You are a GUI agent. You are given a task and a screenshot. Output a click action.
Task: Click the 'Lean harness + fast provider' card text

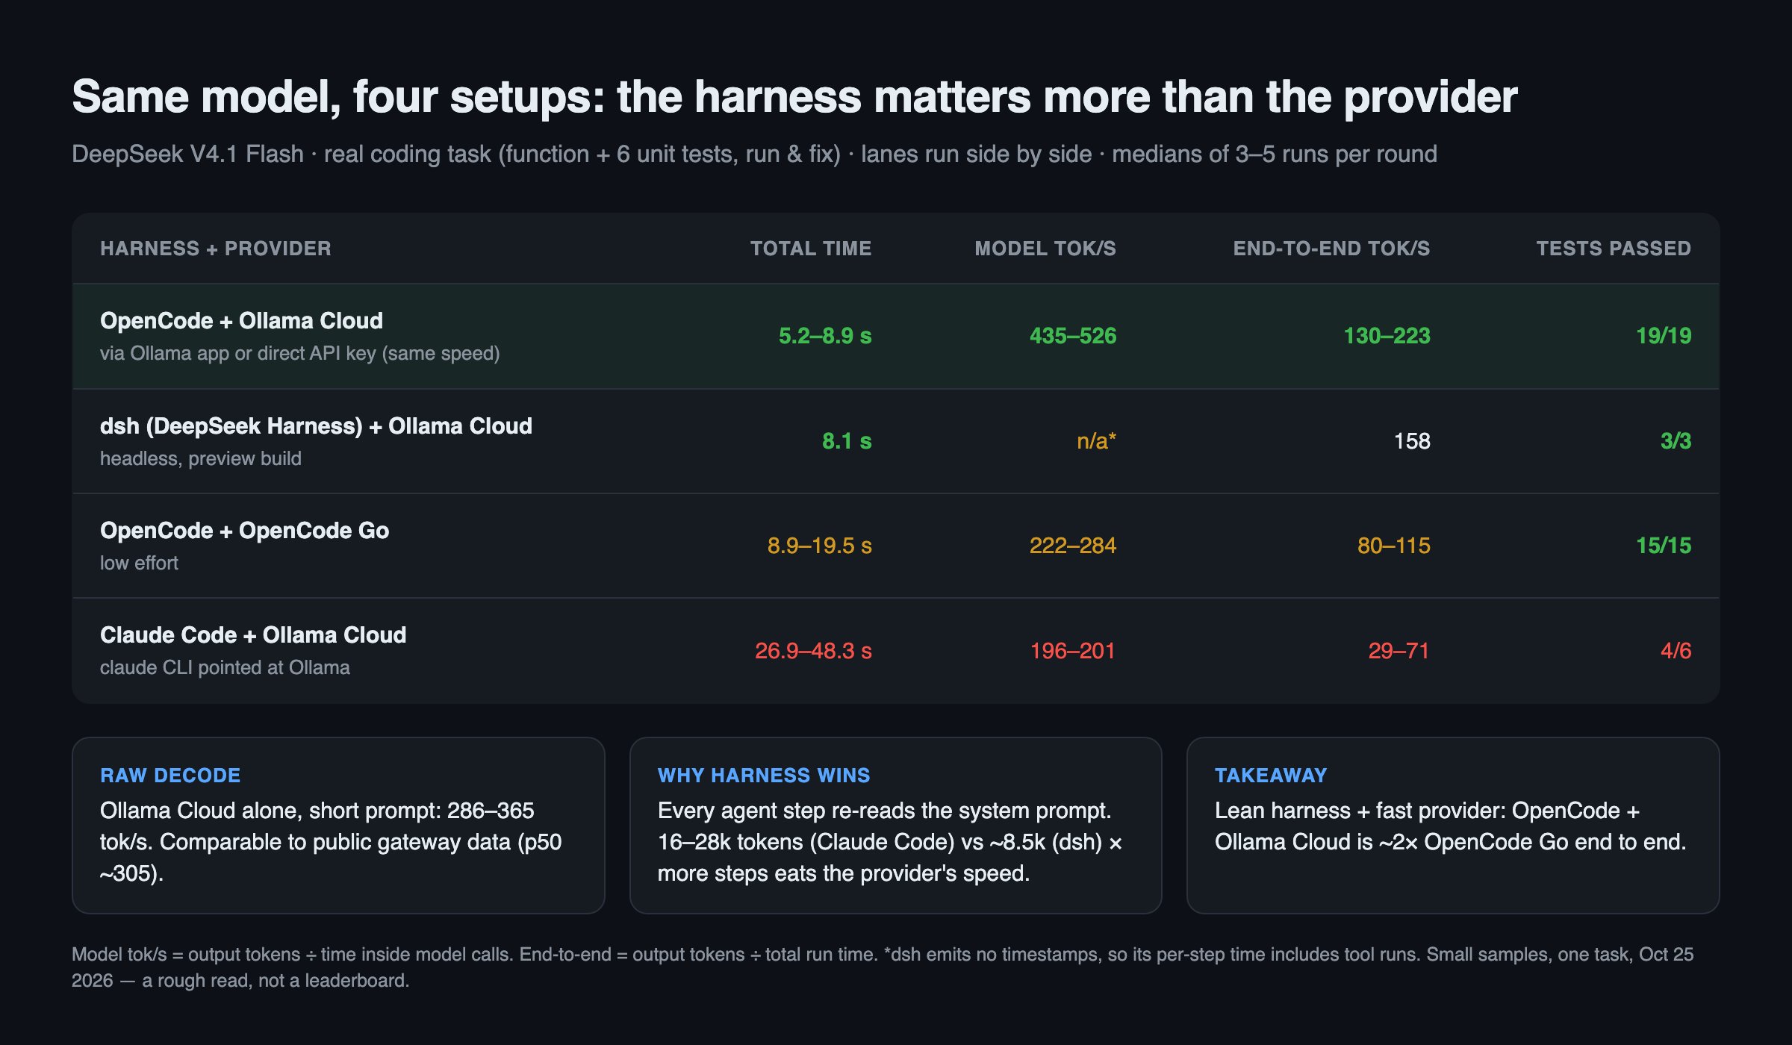pos(1451,826)
